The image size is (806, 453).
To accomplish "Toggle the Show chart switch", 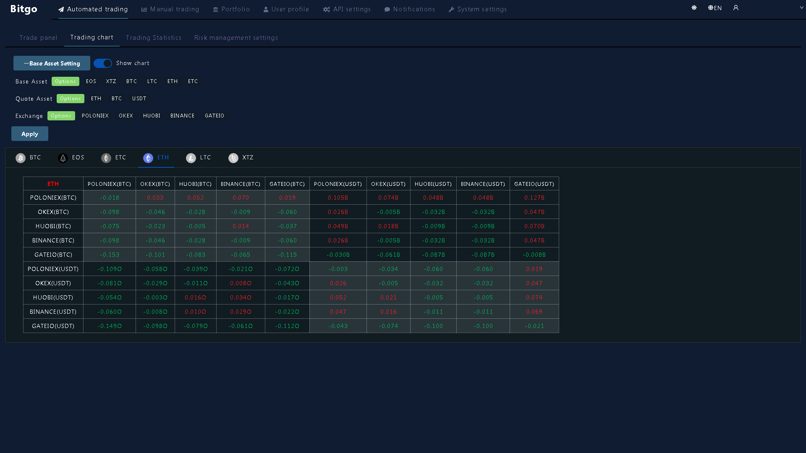I will pyautogui.click(x=103, y=63).
